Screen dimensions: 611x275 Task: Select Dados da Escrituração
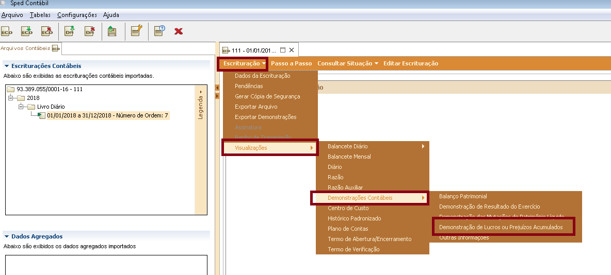click(x=270, y=76)
